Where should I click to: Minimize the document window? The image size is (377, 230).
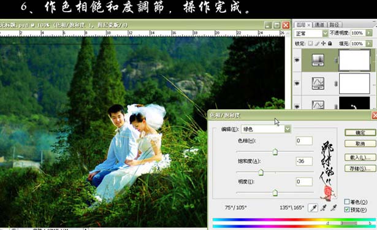tap(268, 25)
